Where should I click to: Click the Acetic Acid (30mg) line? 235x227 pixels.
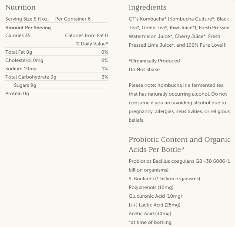pyautogui.click(x=150, y=213)
